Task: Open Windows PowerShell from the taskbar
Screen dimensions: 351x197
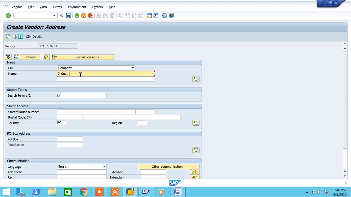Action: click(36, 192)
